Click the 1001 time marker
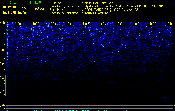The height and width of the screenshot is (111, 175). click(19, 24)
